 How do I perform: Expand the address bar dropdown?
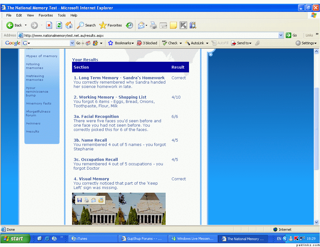281,35
